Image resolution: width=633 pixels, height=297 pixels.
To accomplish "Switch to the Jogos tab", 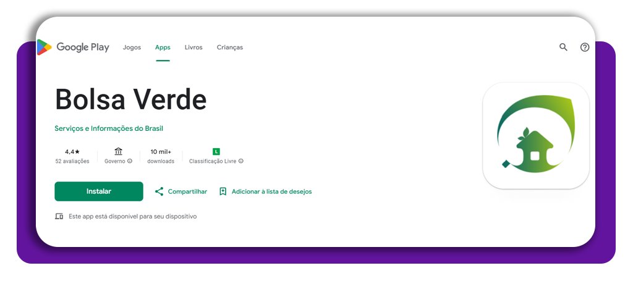I will (x=132, y=48).
